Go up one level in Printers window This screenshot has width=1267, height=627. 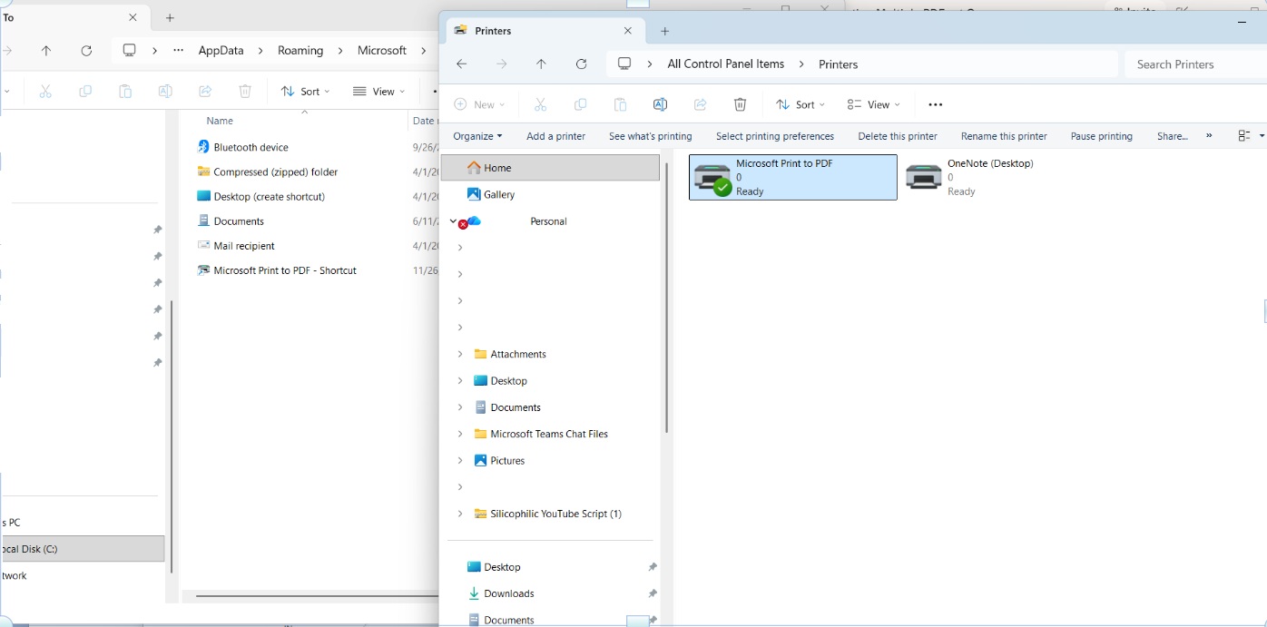pos(541,64)
